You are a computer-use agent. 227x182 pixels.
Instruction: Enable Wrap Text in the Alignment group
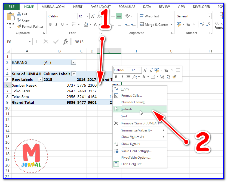[149, 16]
